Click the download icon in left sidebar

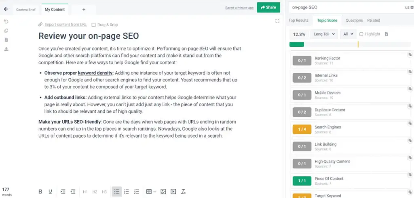(6, 49)
